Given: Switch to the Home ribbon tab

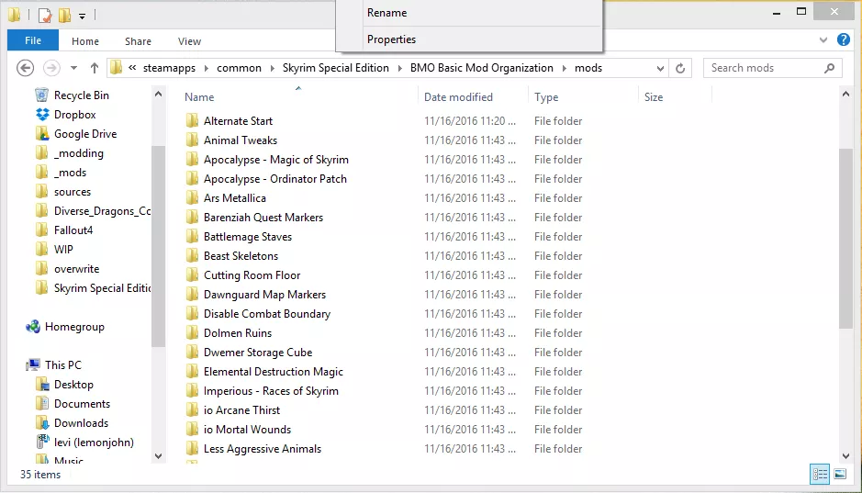Looking at the screenshot, I should pos(85,41).
